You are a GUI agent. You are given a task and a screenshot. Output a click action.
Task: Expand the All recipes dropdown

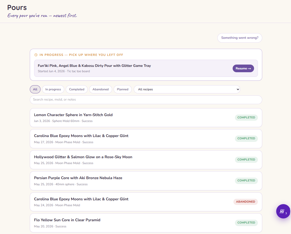[x=187, y=89]
